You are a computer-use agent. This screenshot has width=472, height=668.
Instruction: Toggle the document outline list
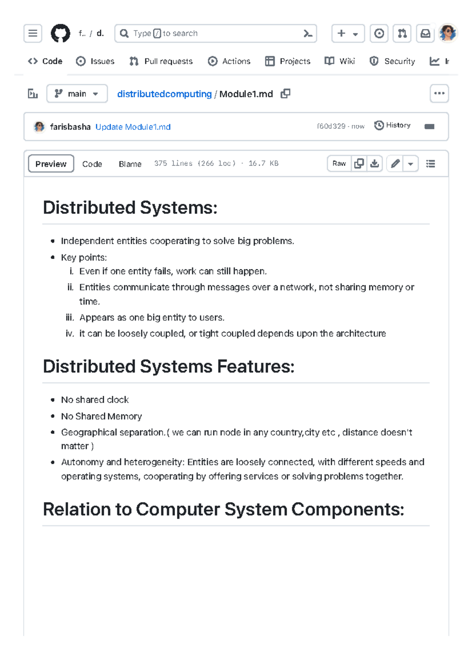431,164
